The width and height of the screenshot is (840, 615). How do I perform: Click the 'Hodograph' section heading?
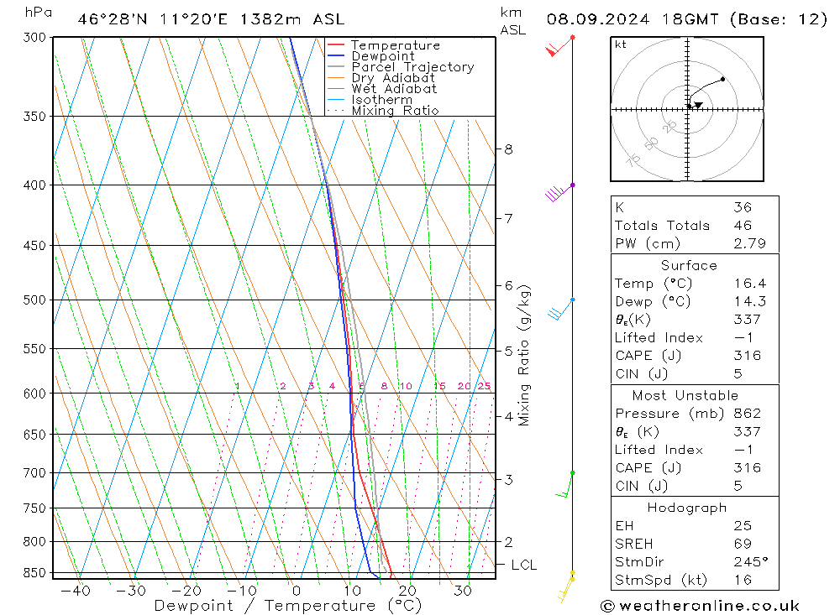point(687,508)
